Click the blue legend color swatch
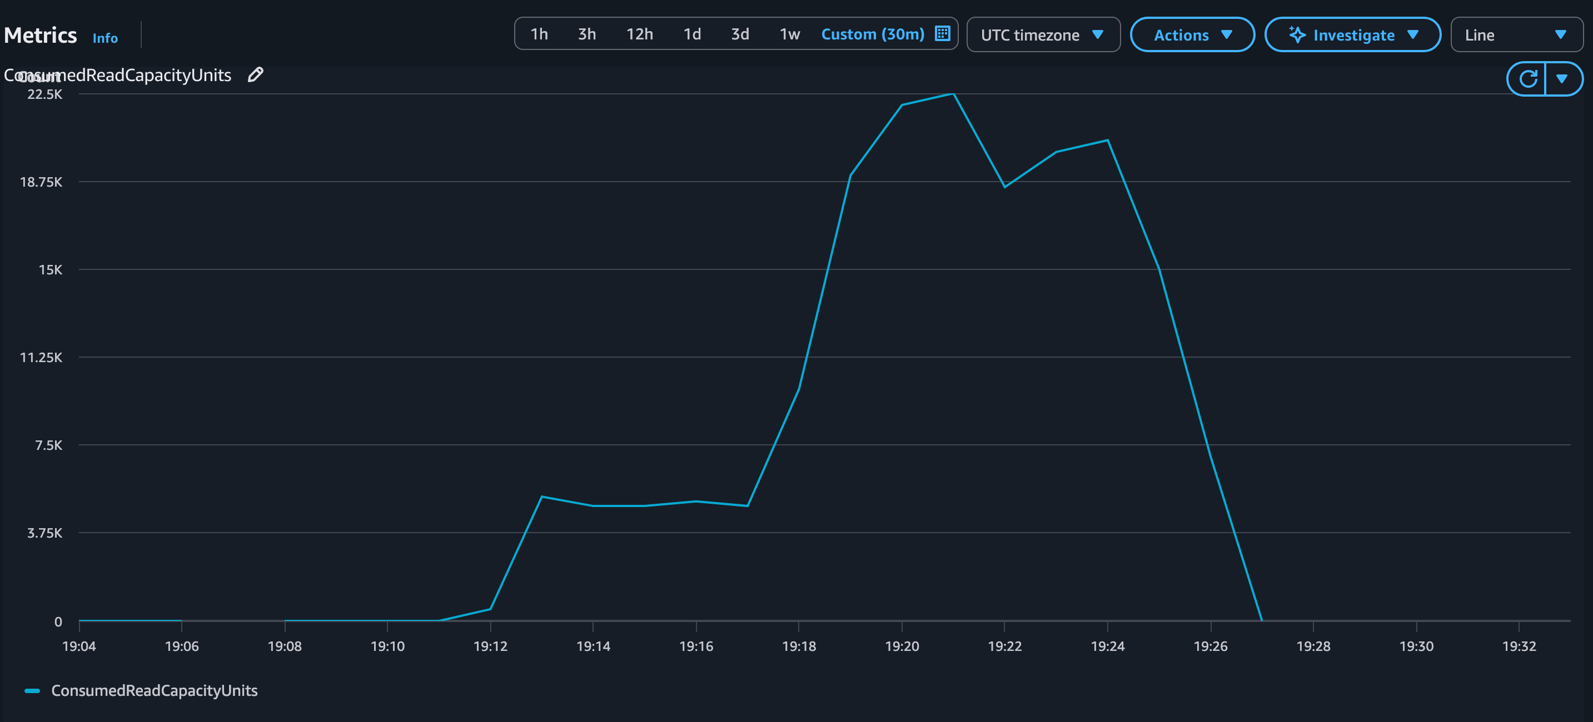Screen dimensions: 1593x722 [32, 690]
